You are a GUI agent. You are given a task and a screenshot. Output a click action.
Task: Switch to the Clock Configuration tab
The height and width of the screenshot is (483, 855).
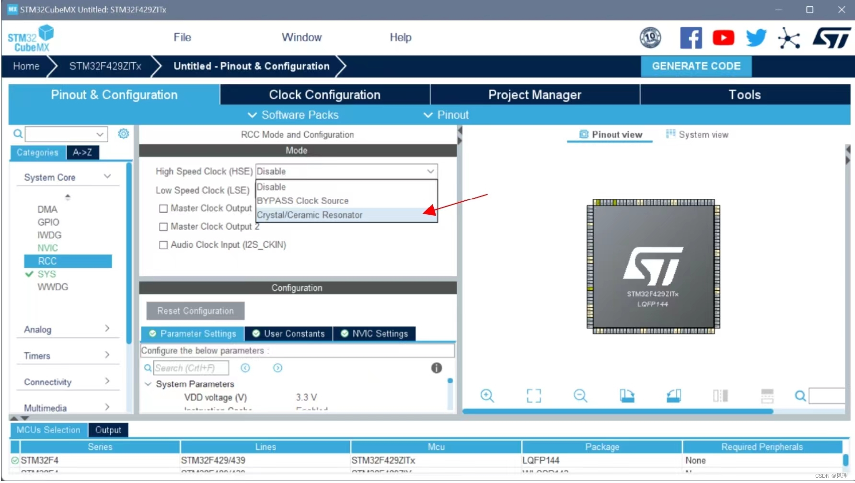[324, 94]
